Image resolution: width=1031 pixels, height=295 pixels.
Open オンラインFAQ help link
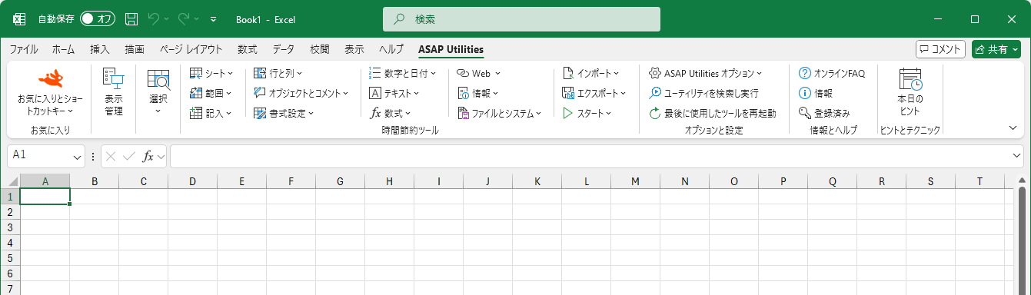[832, 73]
